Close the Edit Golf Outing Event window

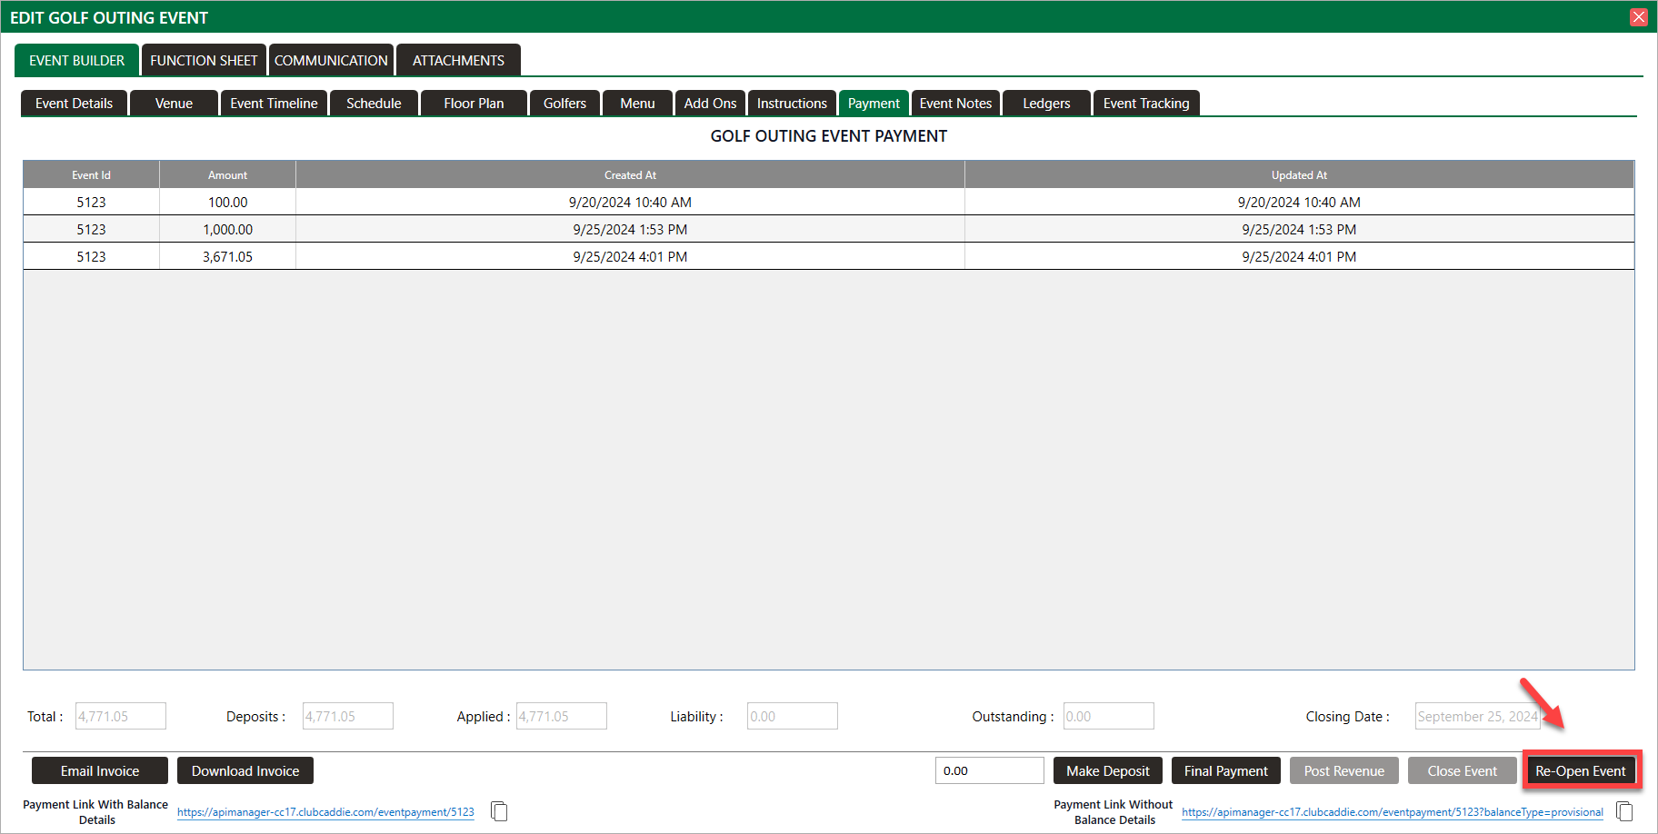point(1639,17)
